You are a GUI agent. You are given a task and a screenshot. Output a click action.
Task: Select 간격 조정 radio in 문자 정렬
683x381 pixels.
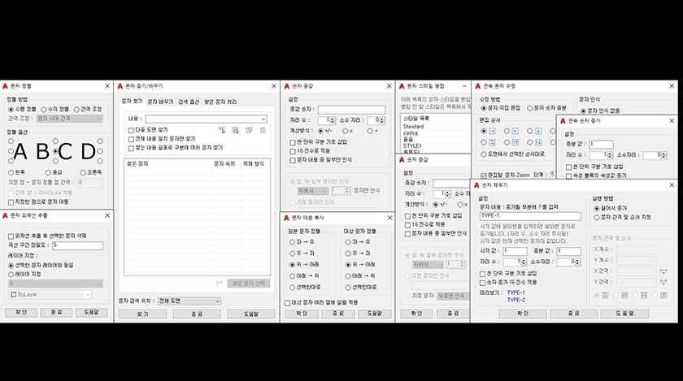tap(76, 110)
